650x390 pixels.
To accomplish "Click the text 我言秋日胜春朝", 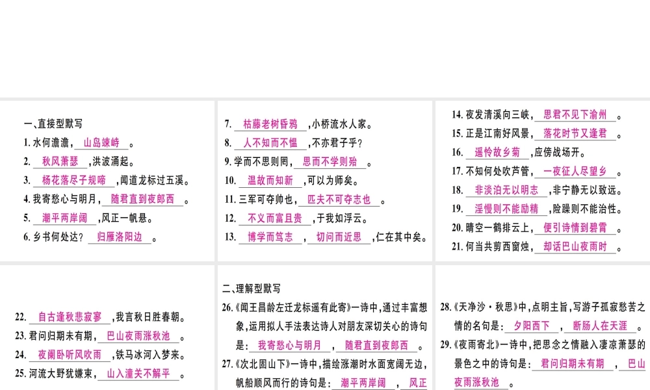I will click(148, 317).
